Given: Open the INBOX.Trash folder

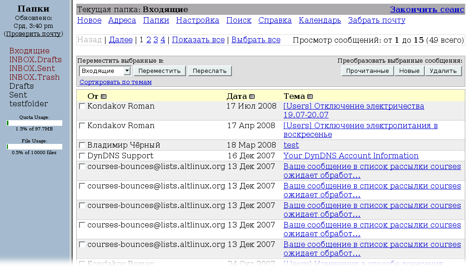Looking at the screenshot, I should pos(34,78).
